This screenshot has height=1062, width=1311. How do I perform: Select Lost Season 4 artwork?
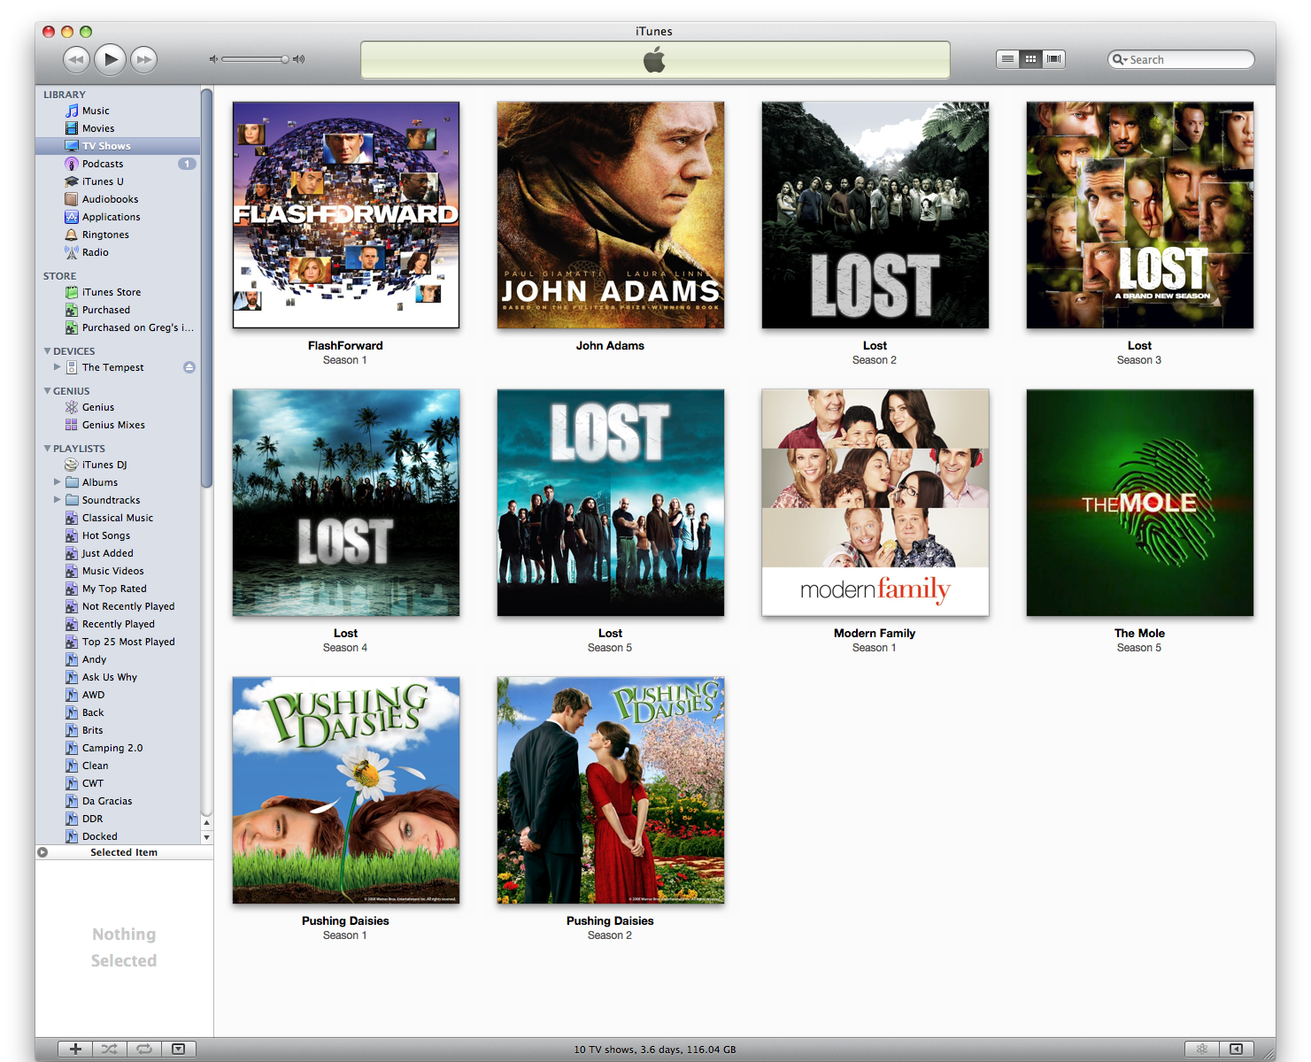coord(346,503)
